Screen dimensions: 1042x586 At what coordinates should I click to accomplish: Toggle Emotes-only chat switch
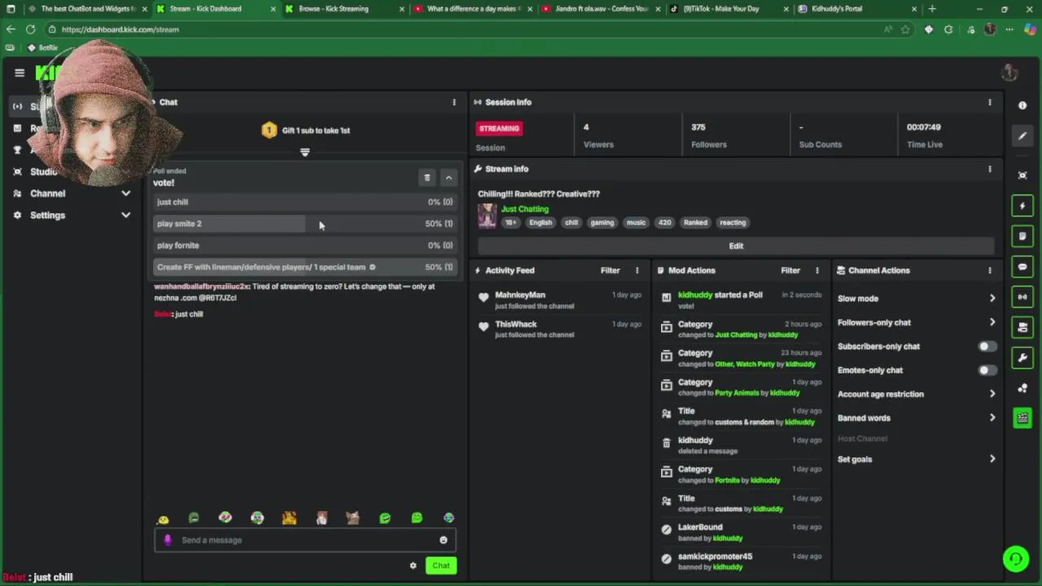pos(987,370)
